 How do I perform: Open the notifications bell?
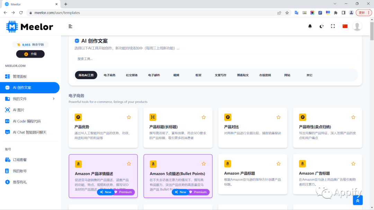(310, 26)
